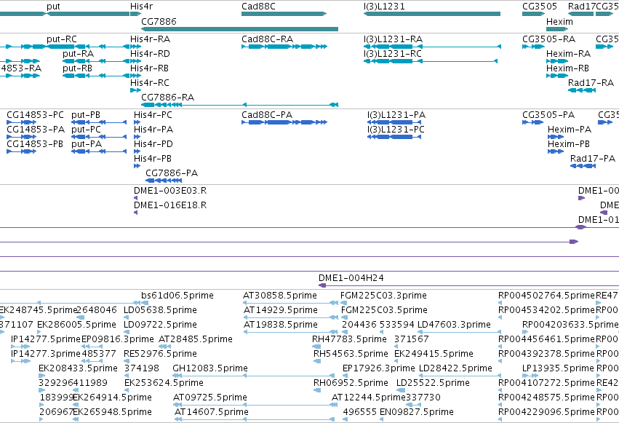This screenshot has width=619, height=423.
Task: Select transcript label put-RB
Action: [77, 68]
